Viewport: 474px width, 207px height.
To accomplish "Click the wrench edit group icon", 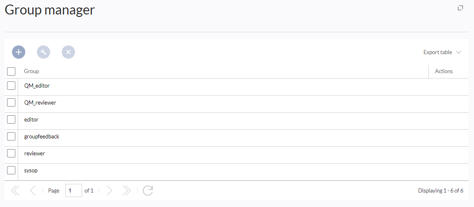I will click(44, 52).
